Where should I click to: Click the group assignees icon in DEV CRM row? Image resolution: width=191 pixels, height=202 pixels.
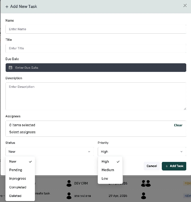click(x=146, y=183)
